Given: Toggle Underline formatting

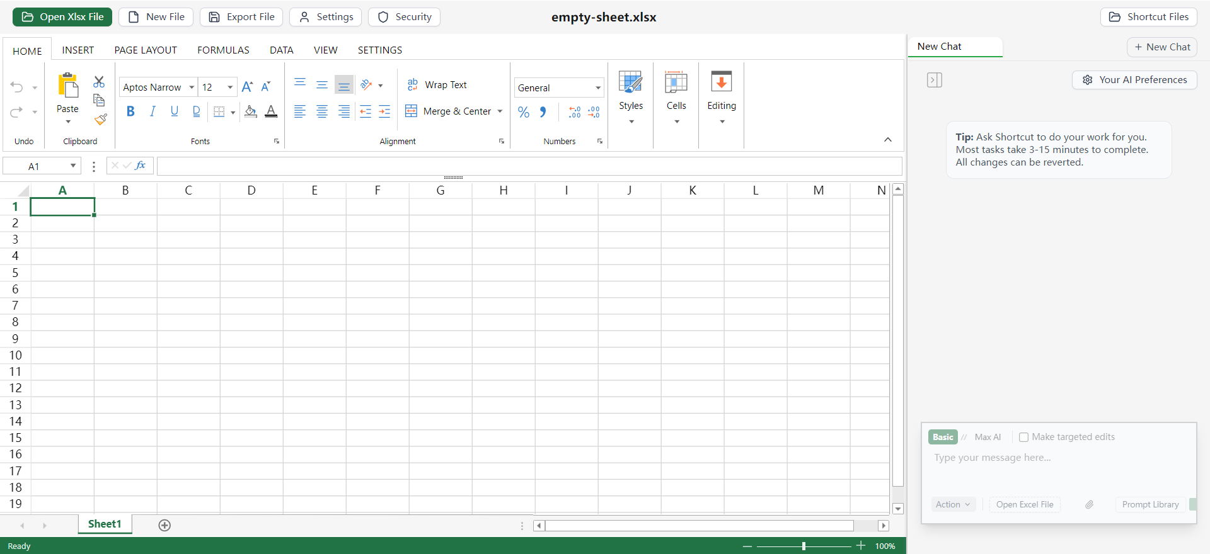Looking at the screenshot, I should click(x=175, y=111).
